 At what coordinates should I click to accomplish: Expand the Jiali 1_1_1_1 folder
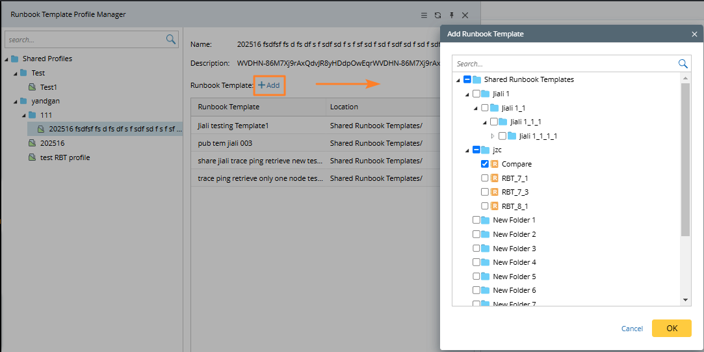click(492, 136)
